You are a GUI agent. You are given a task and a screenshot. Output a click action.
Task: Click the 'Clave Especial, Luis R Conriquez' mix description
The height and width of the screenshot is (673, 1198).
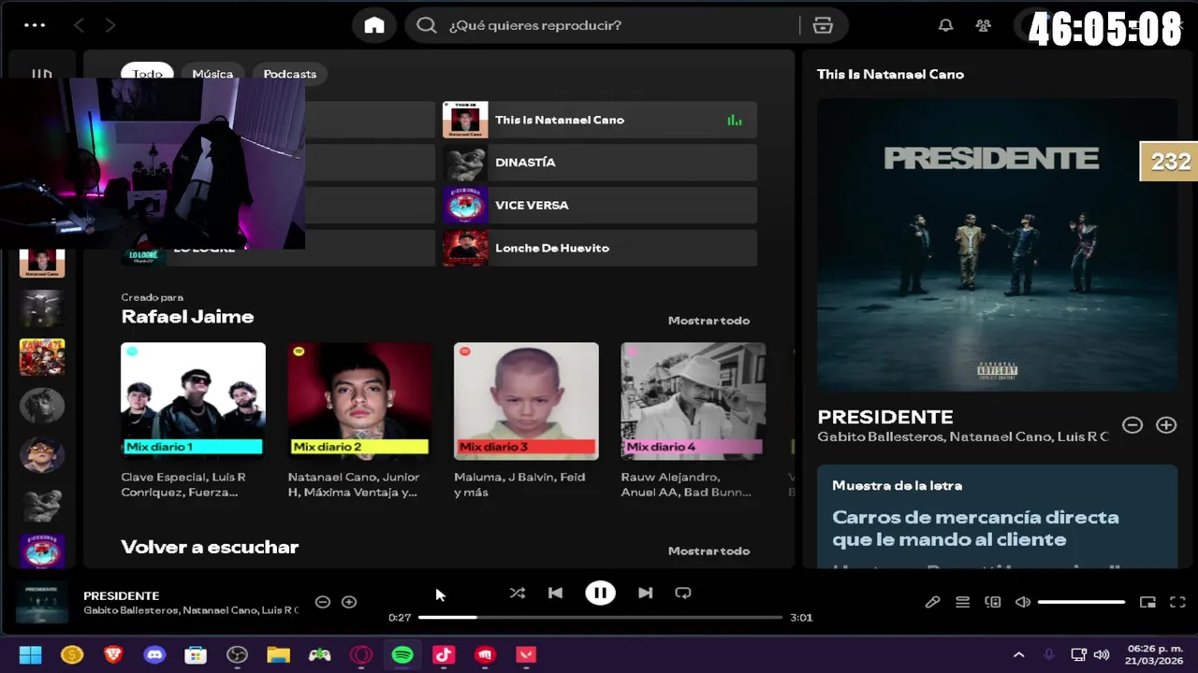183,484
